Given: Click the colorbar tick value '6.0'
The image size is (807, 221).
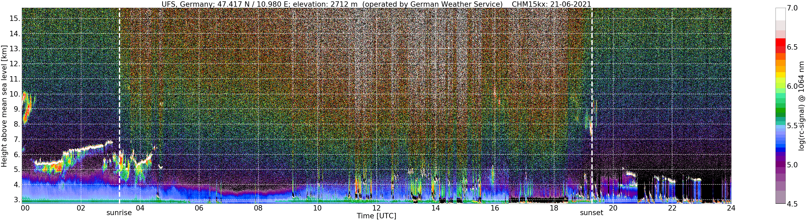Looking at the screenshot, I should (x=792, y=86).
